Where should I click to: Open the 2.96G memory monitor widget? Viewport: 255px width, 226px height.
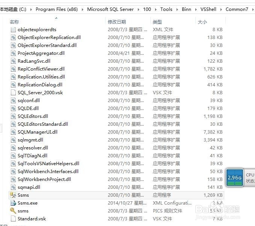234,178
